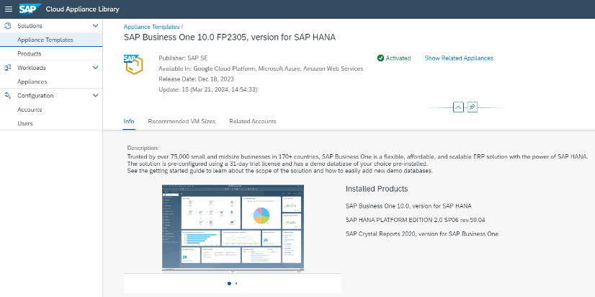The image size is (595, 297).
Task: Collapse the header with the up-arrow button
Action: pos(458,107)
